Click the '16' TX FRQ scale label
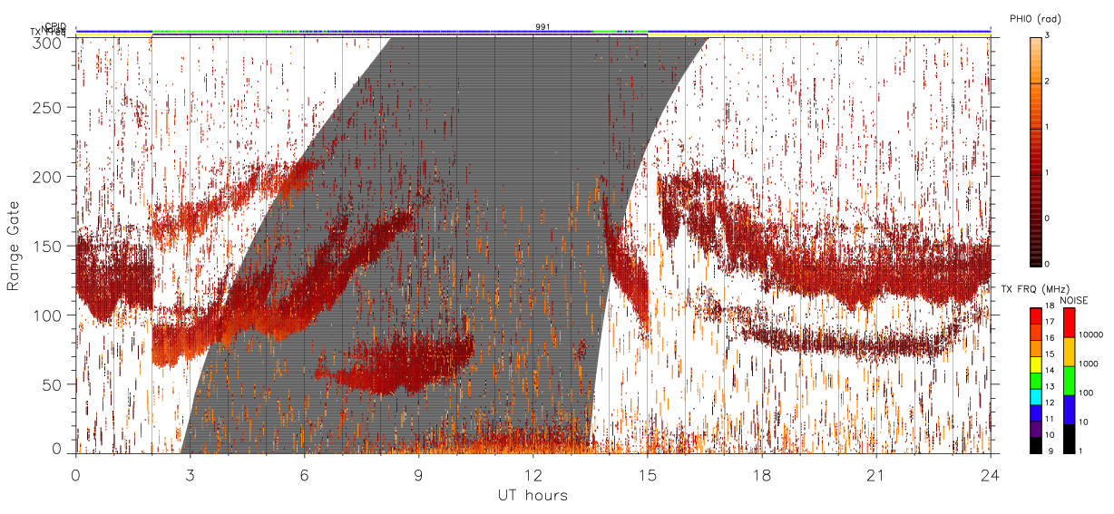 1050,340
